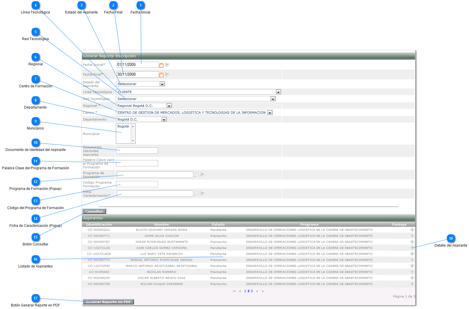
Task: Clear the Fecha Final date field
Action: (167, 74)
